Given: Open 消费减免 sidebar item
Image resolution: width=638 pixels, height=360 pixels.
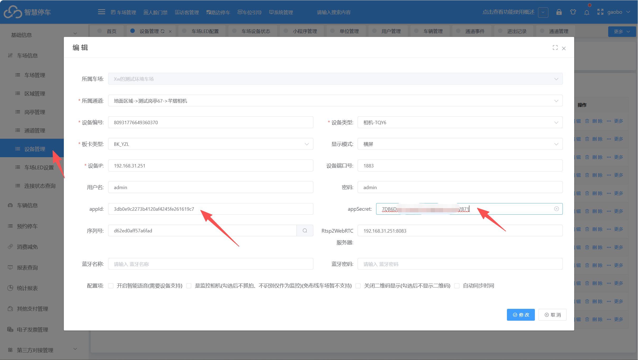Looking at the screenshot, I should coord(27,247).
